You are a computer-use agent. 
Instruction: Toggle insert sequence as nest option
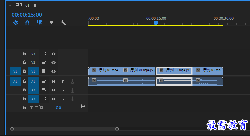tap(15, 22)
